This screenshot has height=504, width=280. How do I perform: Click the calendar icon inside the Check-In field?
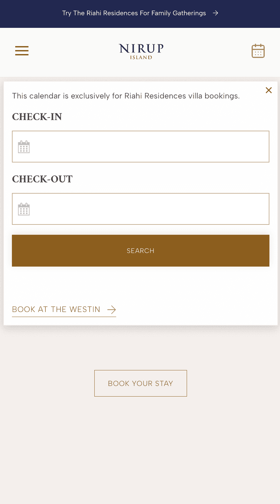point(24,147)
